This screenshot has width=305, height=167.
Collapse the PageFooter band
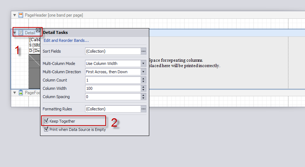tap(14, 93)
